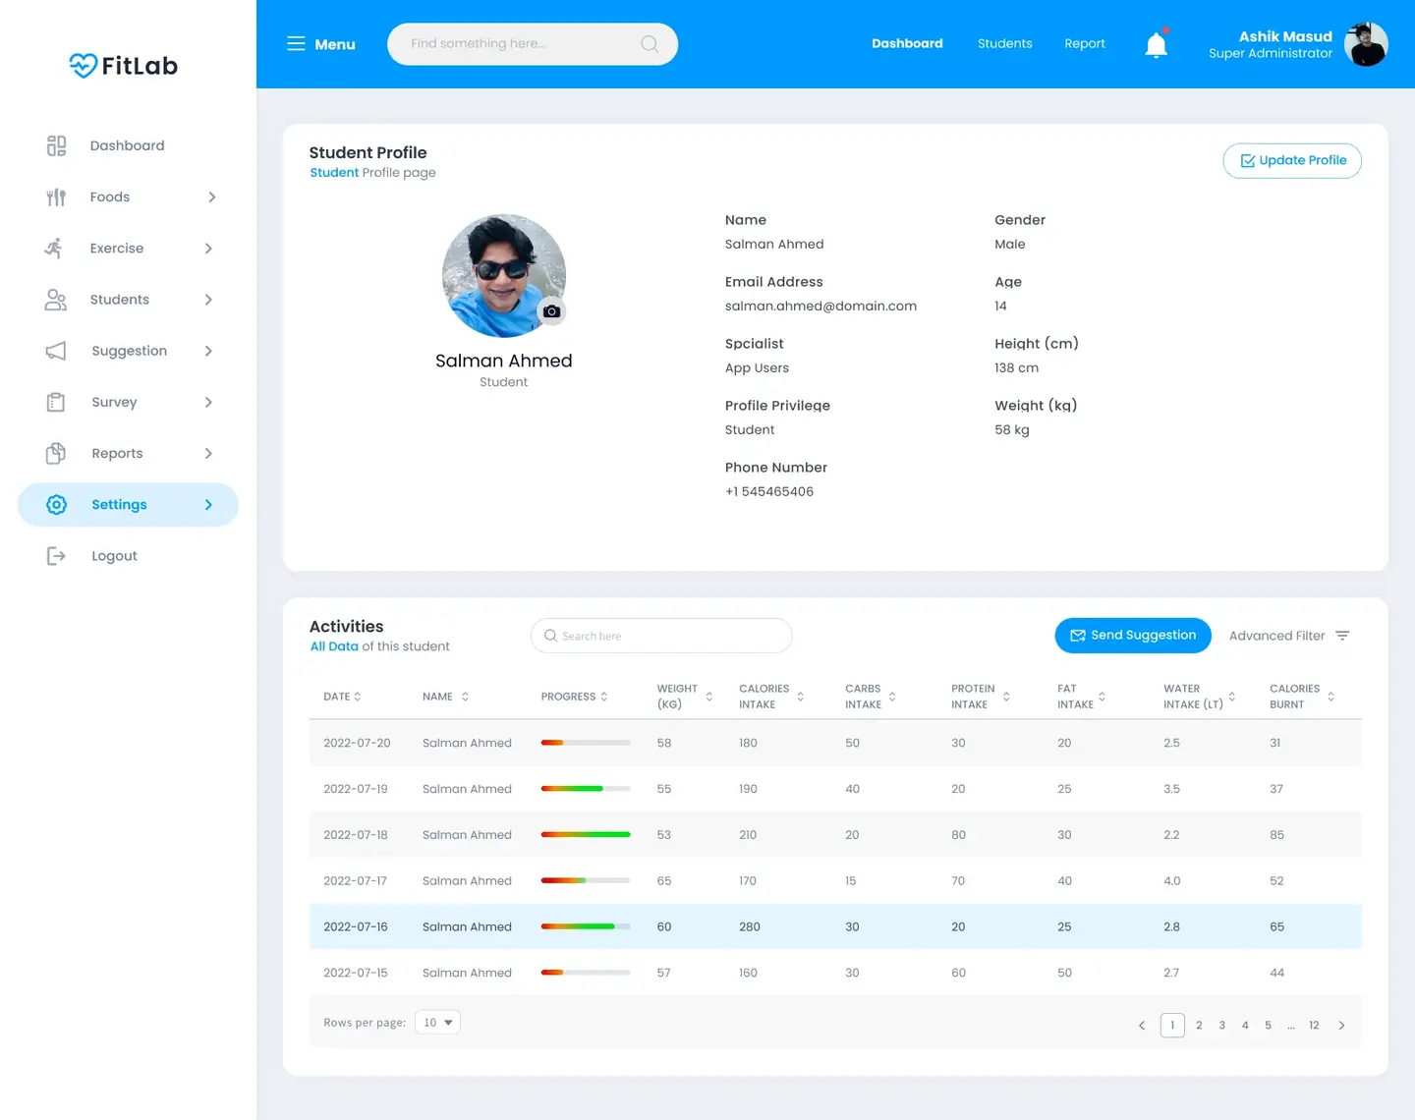Open Students in top navigation

tap(1004, 43)
